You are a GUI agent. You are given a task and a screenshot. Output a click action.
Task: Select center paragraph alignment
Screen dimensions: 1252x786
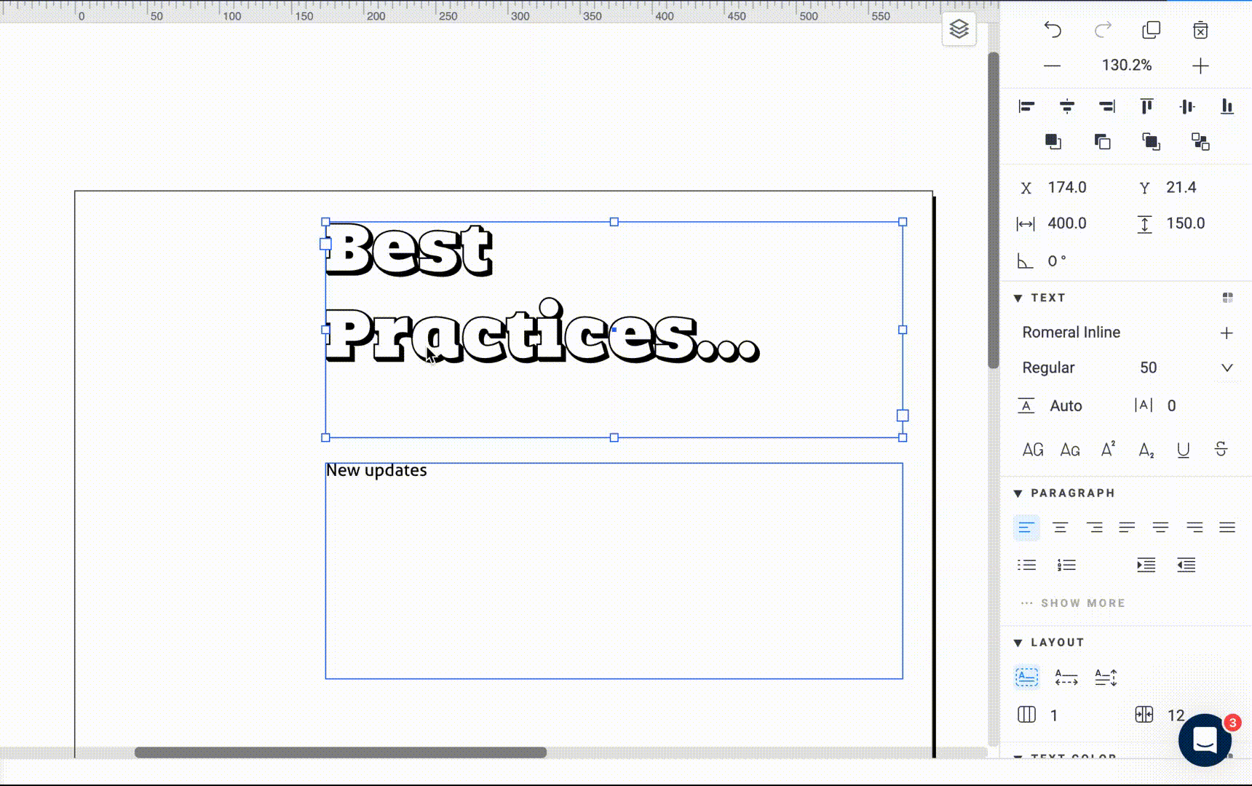point(1060,528)
